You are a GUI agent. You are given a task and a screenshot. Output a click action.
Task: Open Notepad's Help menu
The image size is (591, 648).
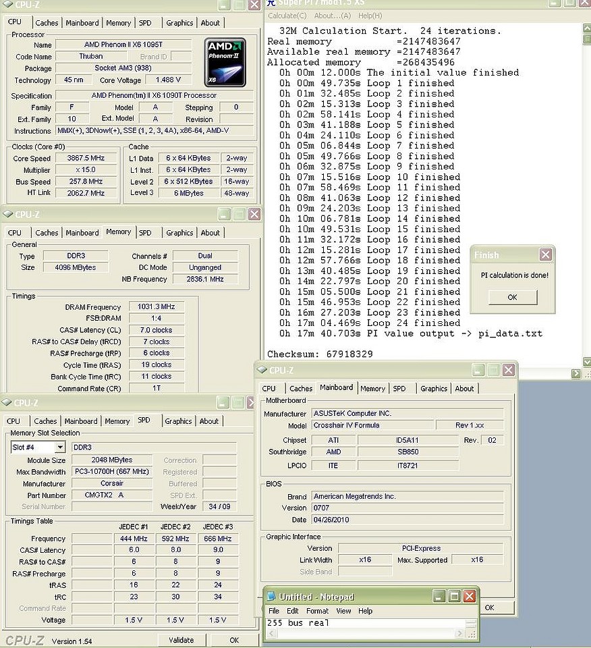tap(365, 611)
